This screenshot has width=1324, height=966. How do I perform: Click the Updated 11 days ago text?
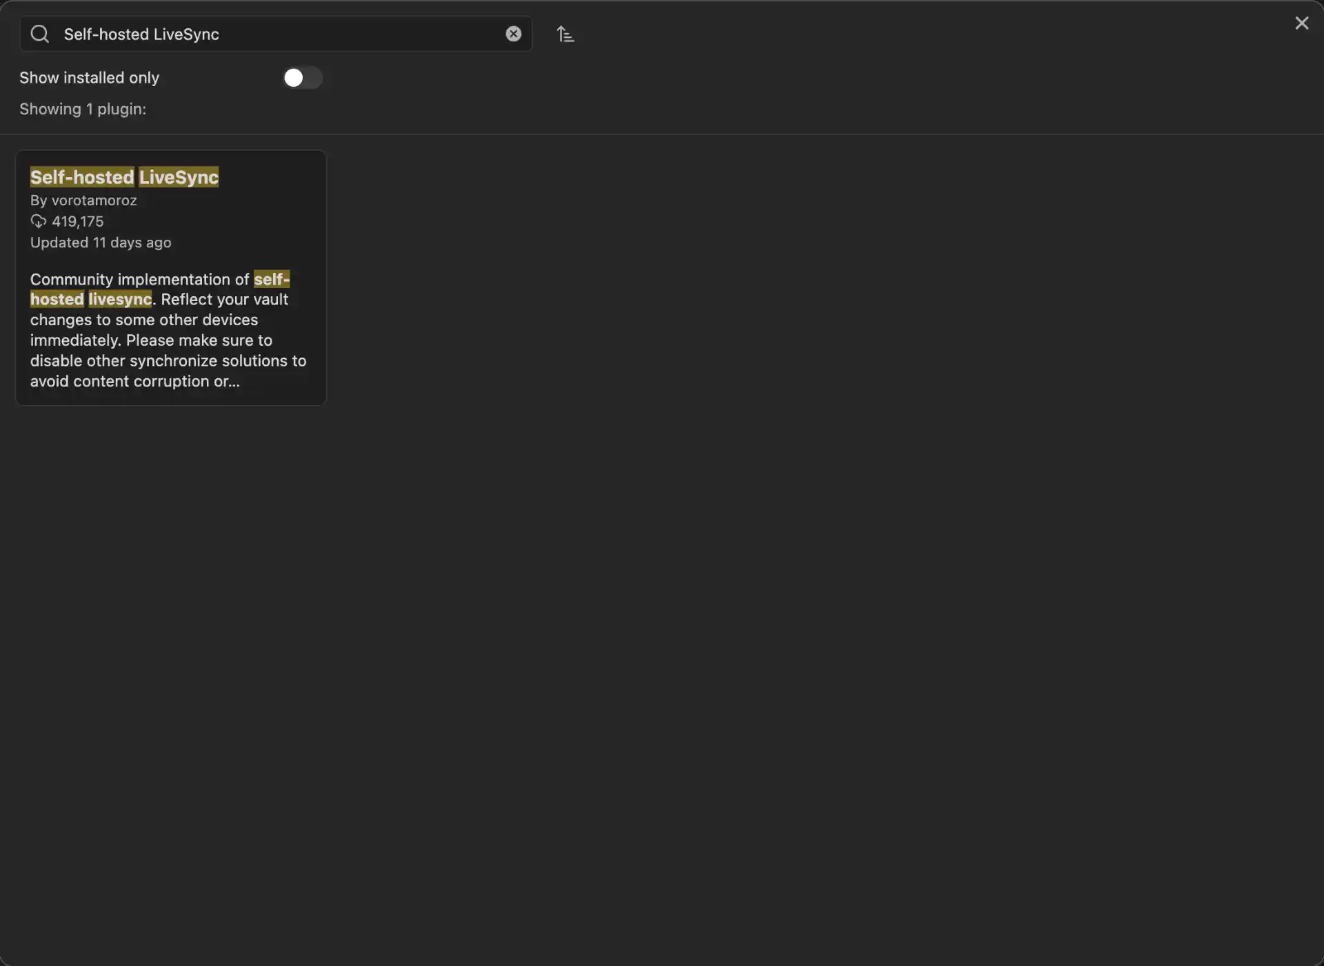click(x=101, y=243)
